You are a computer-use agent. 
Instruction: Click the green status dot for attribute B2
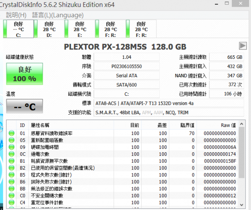coord(11,168)
